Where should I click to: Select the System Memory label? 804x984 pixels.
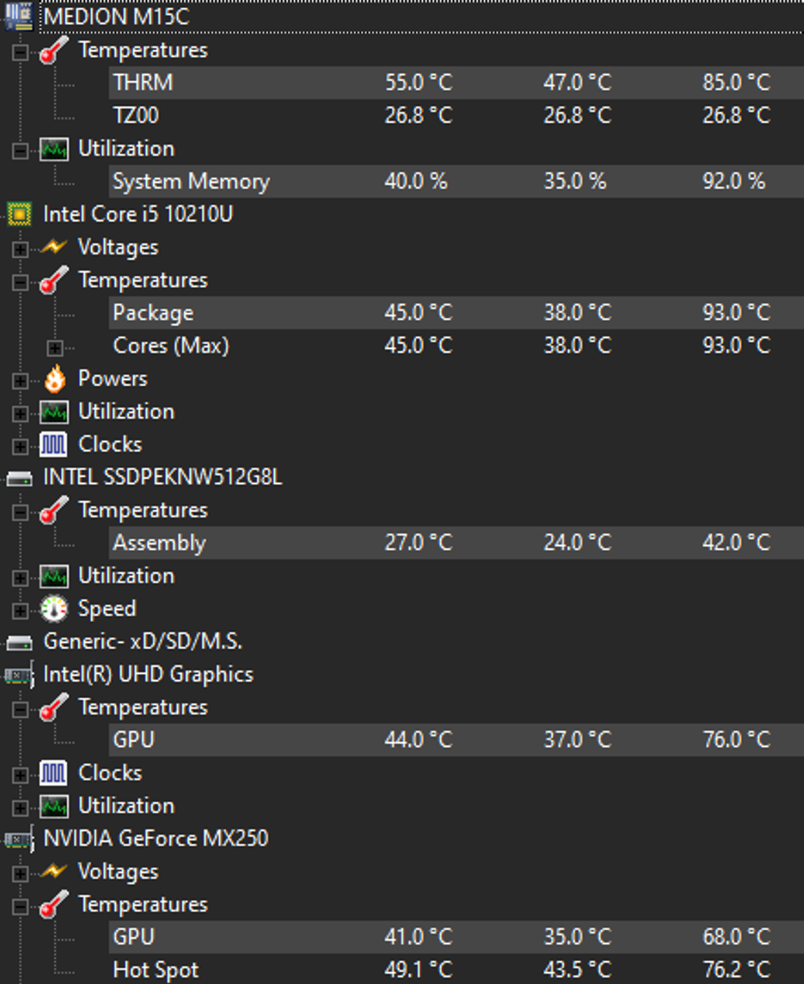tap(191, 181)
